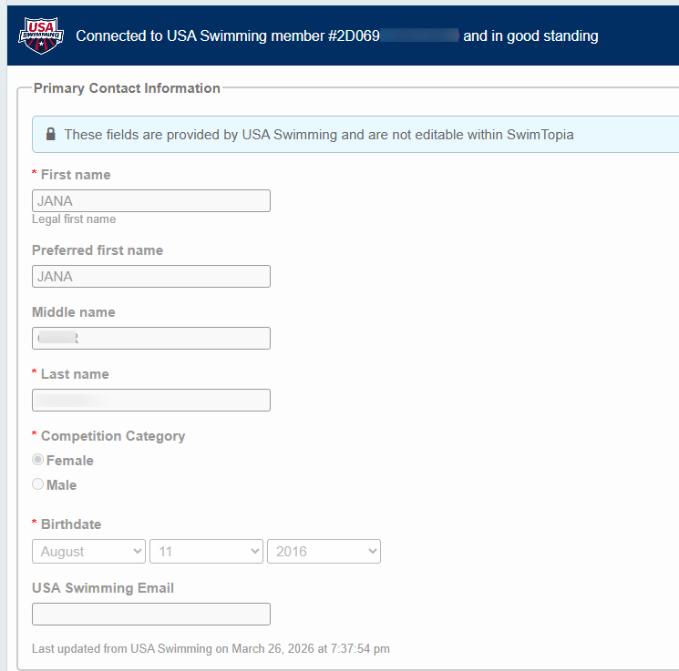The image size is (679, 671).
Task: Click the USA Swimming shield logo
Action: pyautogui.click(x=41, y=36)
